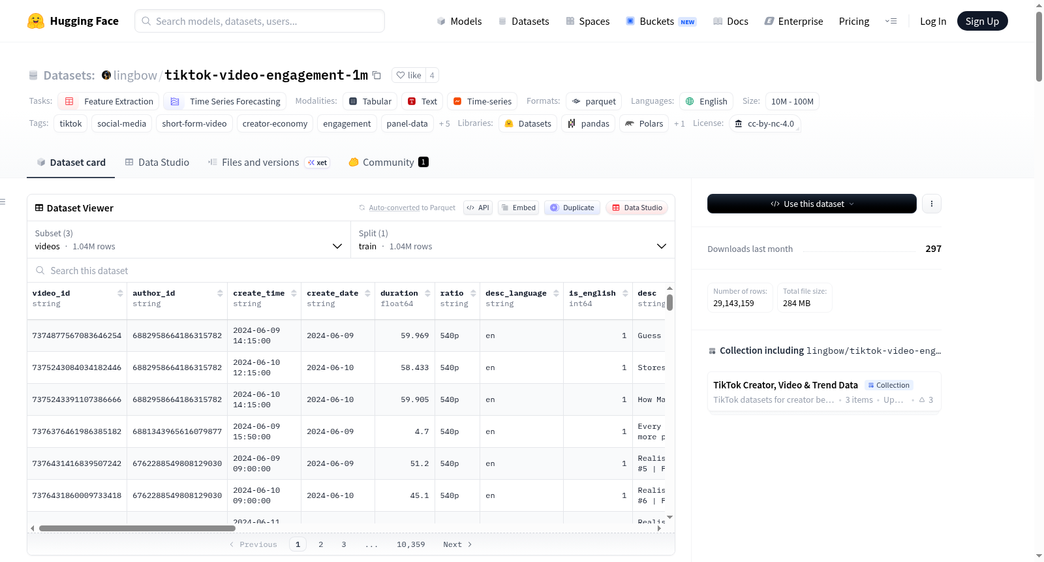Image resolution: width=1044 pixels, height=562 pixels.
Task: Open the Subset videos dropdown
Action: point(189,240)
